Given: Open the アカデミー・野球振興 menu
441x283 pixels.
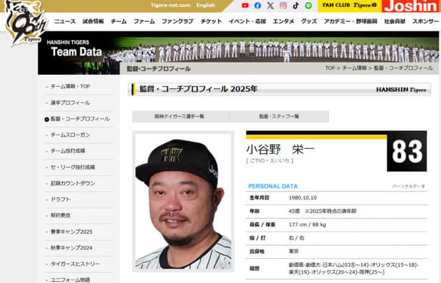Looking at the screenshot, I should click(x=350, y=22).
